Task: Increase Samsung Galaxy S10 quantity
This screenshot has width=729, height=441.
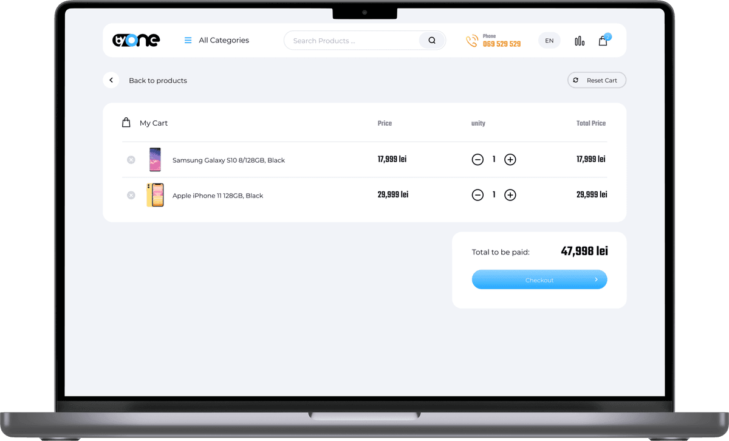Action: click(510, 160)
